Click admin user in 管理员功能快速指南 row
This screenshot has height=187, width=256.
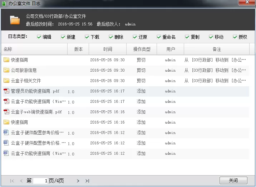point(170,91)
